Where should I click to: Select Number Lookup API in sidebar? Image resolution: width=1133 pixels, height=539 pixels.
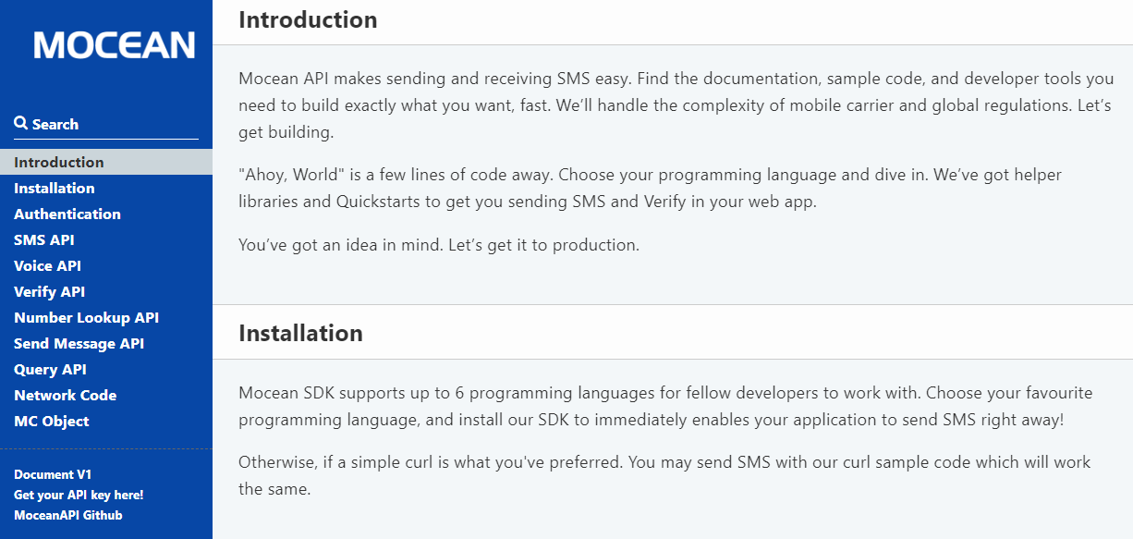[x=86, y=317]
